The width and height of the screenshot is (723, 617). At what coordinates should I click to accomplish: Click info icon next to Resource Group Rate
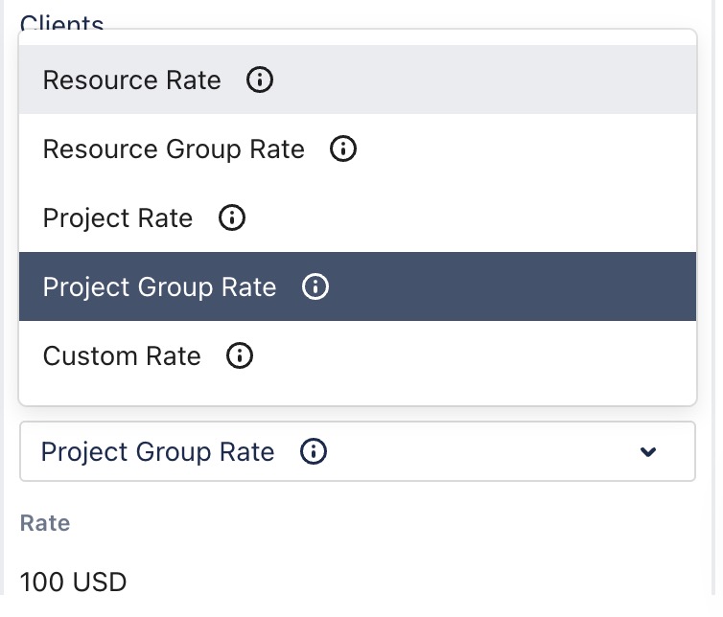tap(343, 149)
